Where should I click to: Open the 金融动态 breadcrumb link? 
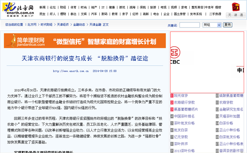click(79, 25)
